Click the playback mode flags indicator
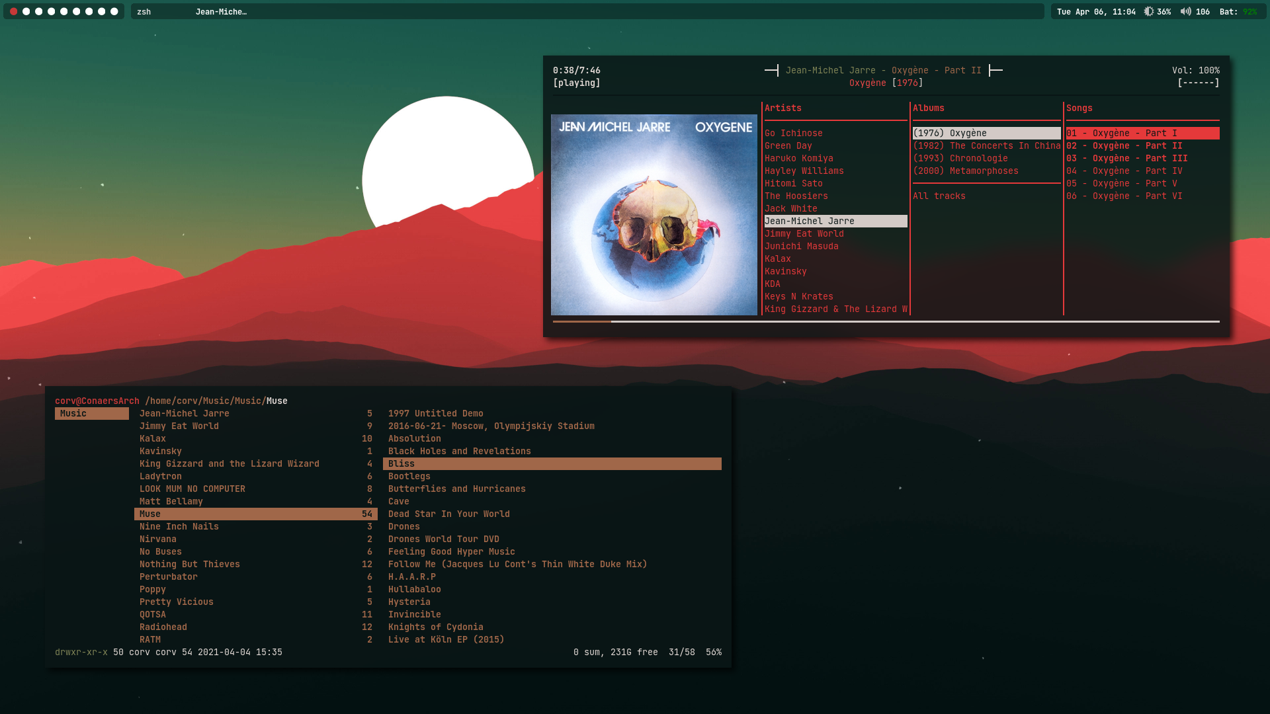1270x714 pixels. (x=1198, y=83)
